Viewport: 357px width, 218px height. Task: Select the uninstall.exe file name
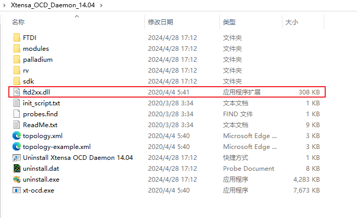[41, 180]
